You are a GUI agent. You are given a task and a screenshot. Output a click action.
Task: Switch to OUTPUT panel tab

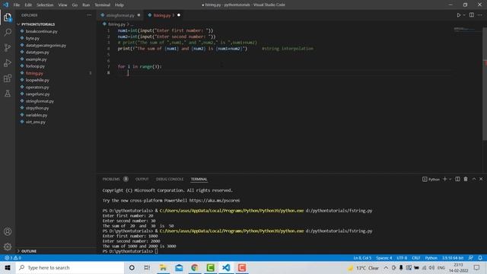coord(142,180)
